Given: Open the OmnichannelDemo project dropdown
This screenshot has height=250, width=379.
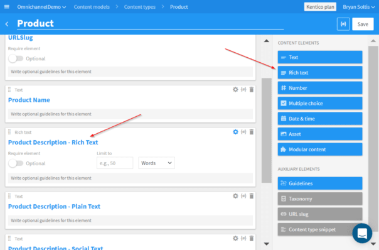Looking at the screenshot, I should click(41, 7).
